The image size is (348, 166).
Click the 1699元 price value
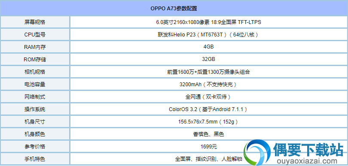point(208,146)
